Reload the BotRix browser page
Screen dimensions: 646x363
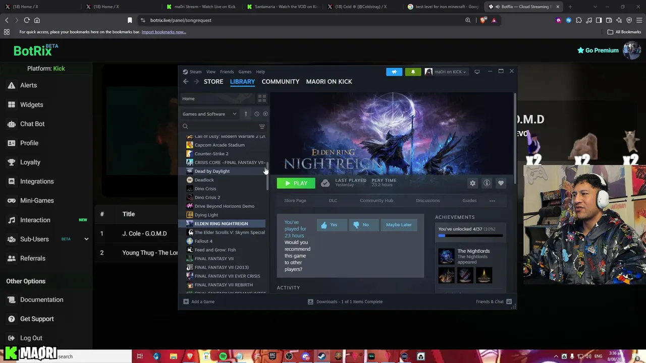(x=27, y=20)
